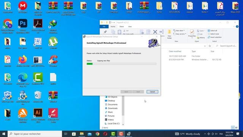The width and height of the screenshot is (243, 137).
Task: Click in the Search Agisoft field in Explorer
Action: (x=226, y=46)
